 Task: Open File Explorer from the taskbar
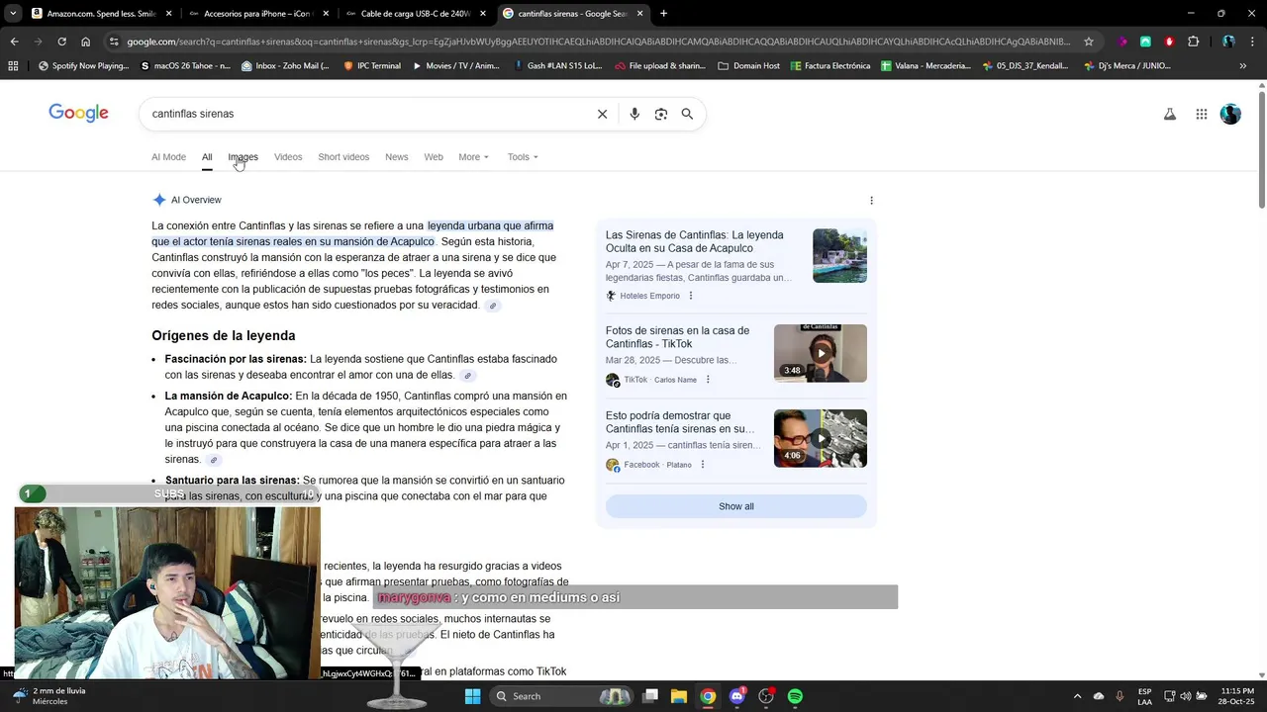coord(678,696)
